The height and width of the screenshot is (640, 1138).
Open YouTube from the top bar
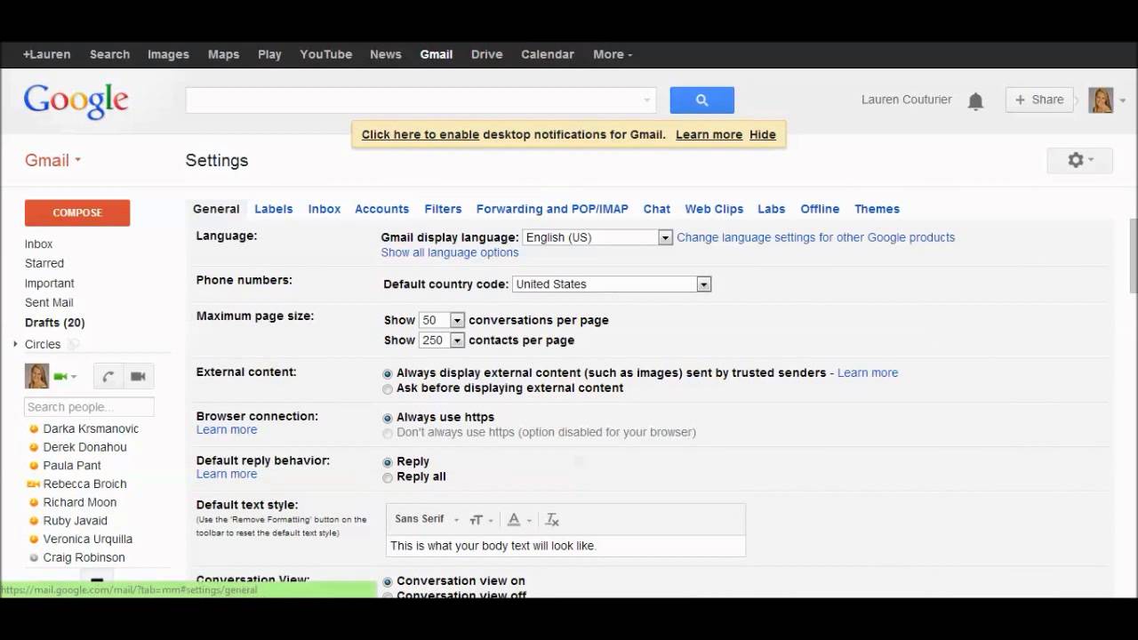326,54
